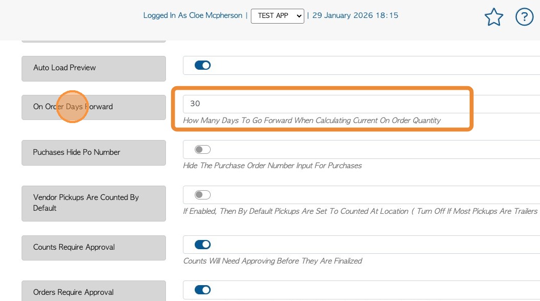The image size is (540, 301).
Task: Turn on Vendor Pickups Counted By Default
Action: [x=202, y=195]
